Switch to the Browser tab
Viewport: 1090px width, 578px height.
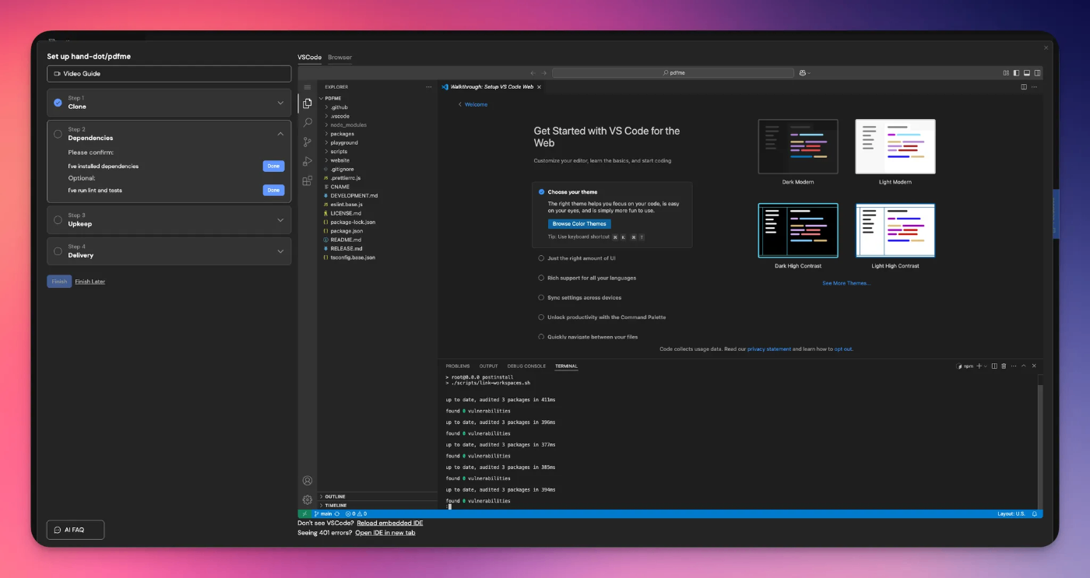pos(339,58)
